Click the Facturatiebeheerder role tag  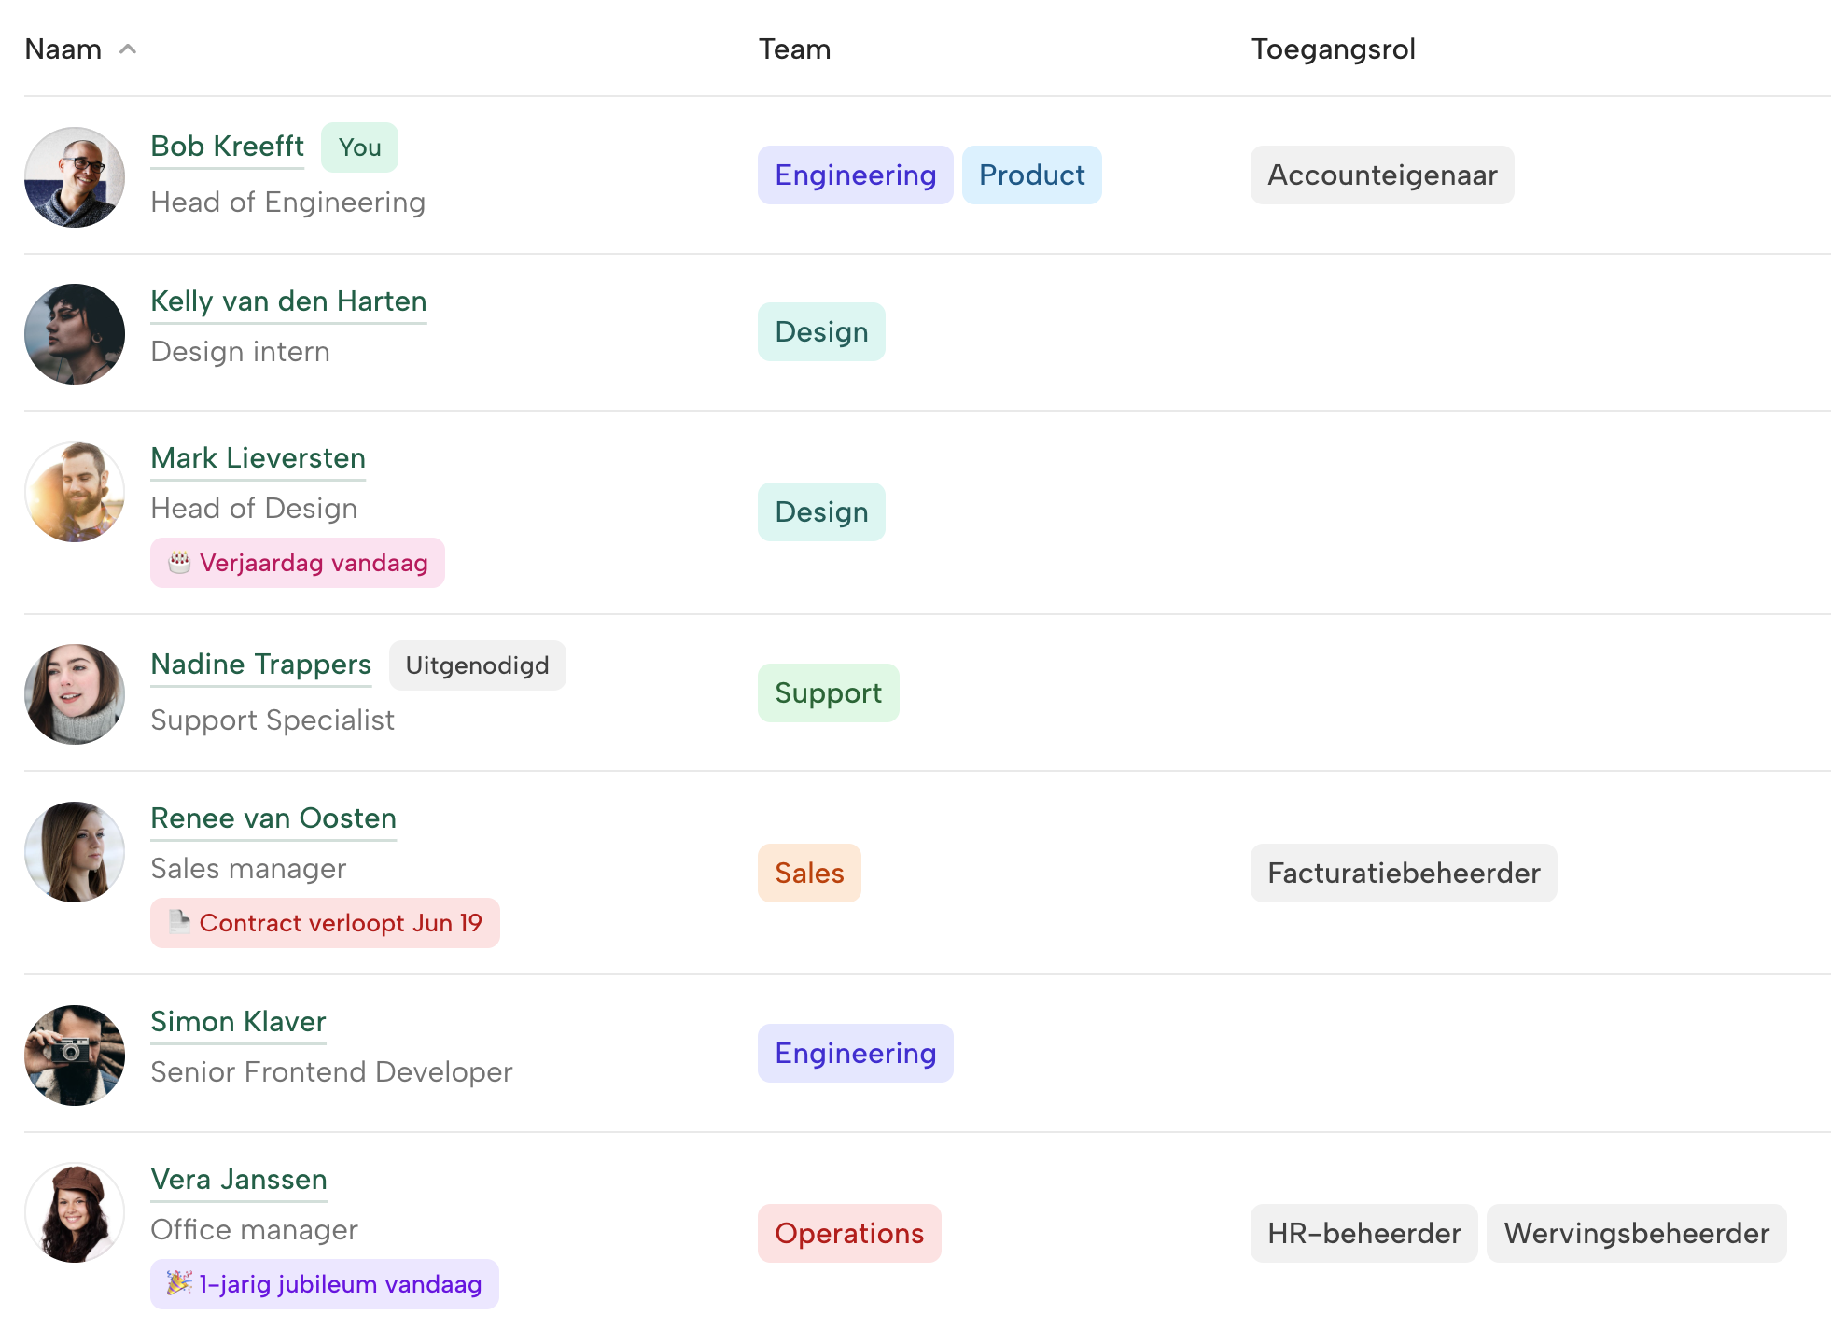pos(1404,874)
